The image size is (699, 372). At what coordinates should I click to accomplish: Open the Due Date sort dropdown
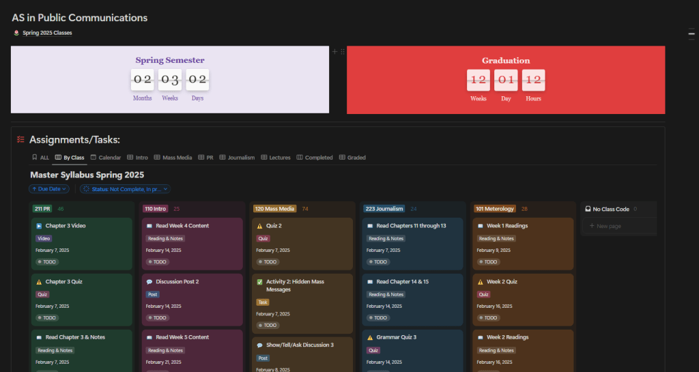[x=49, y=189]
